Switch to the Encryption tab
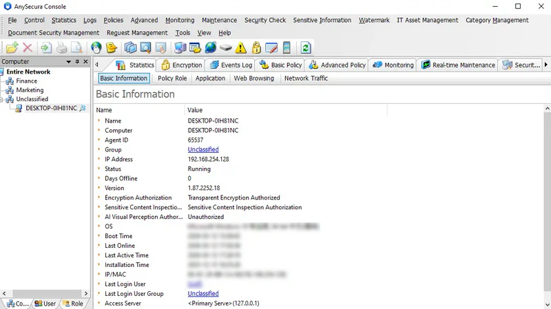Viewport: 551px width, 309px height. tap(182, 65)
